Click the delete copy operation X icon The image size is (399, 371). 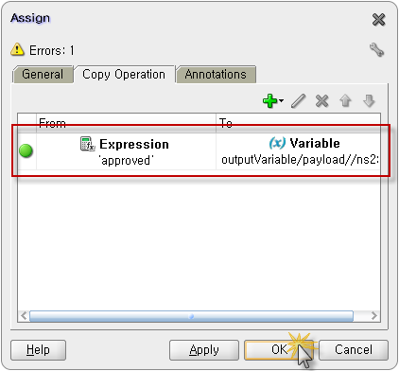pos(321,101)
